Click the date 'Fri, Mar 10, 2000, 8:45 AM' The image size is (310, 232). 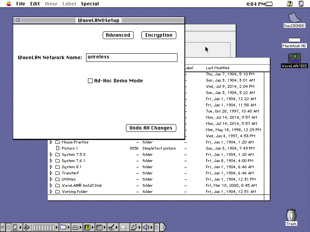(x=231, y=186)
